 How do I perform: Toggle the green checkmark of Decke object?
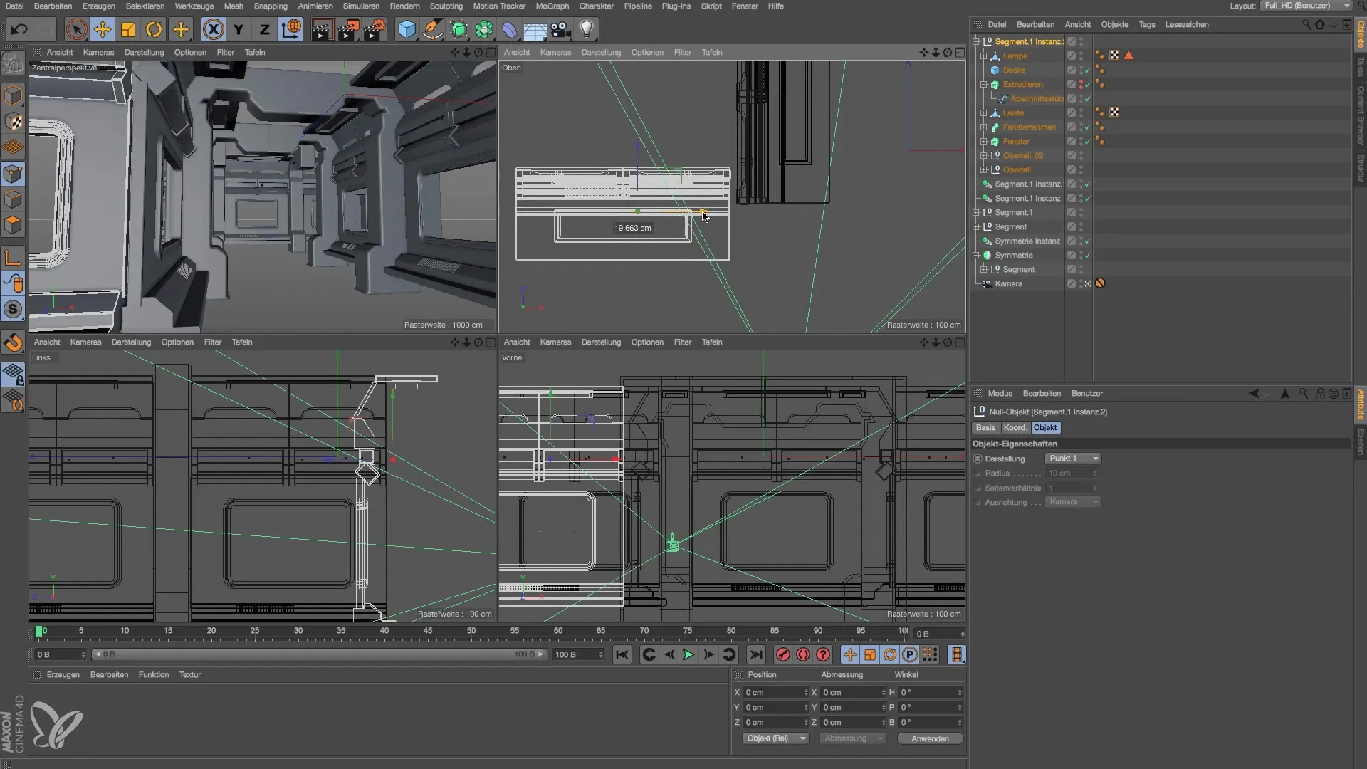1088,70
